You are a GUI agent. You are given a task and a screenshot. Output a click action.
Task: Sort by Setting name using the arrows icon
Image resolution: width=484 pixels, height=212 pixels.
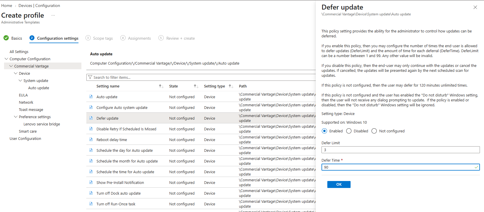click(x=161, y=86)
